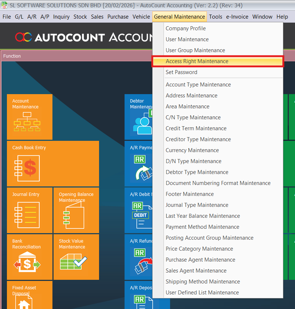
Task: Open the Cash Book Entry tile
Action: tap(53, 163)
